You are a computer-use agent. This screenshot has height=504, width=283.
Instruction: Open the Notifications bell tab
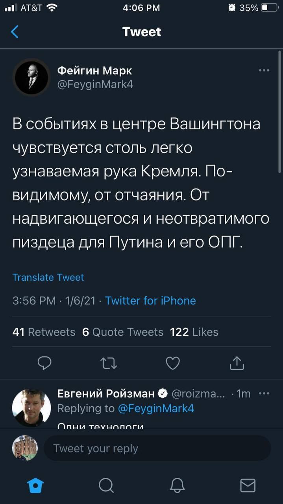point(177,485)
